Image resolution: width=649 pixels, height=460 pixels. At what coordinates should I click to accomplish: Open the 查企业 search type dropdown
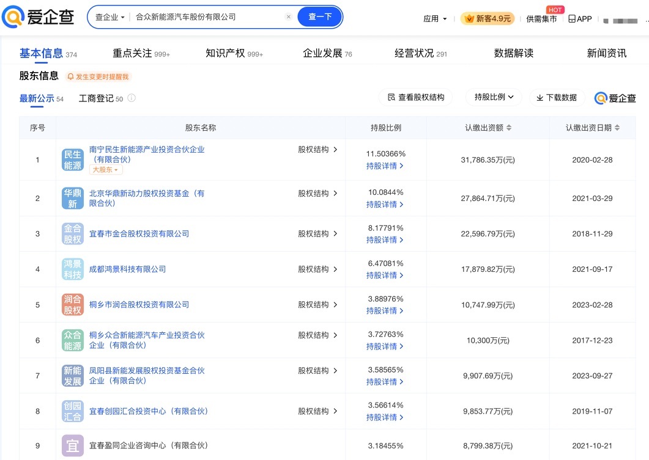[109, 17]
